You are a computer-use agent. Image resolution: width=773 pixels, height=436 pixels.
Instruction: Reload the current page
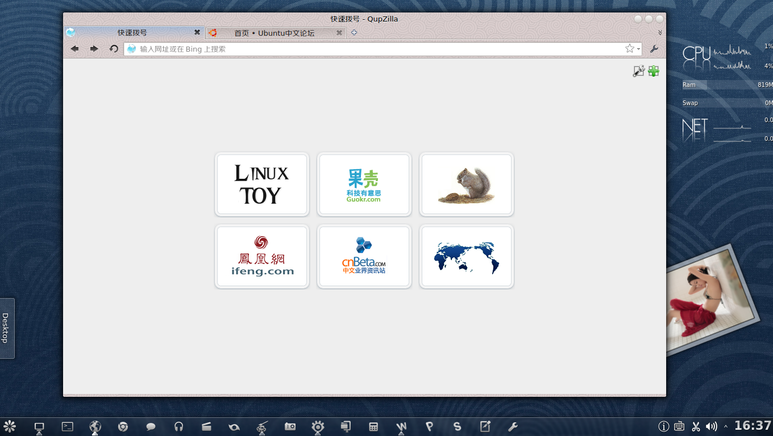(x=114, y=49)
